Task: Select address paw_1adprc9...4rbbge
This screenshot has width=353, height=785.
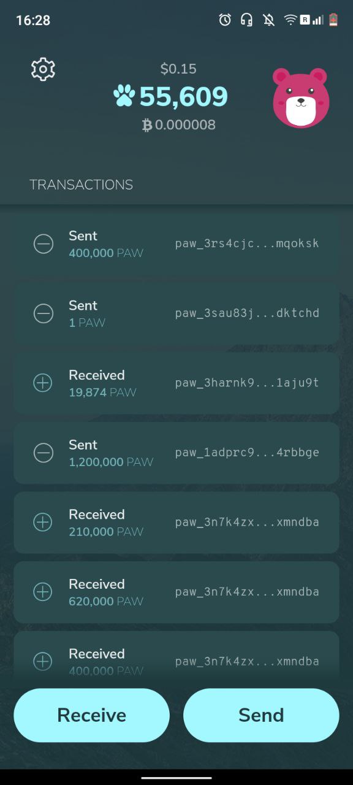Action: [x=247, y=453]
